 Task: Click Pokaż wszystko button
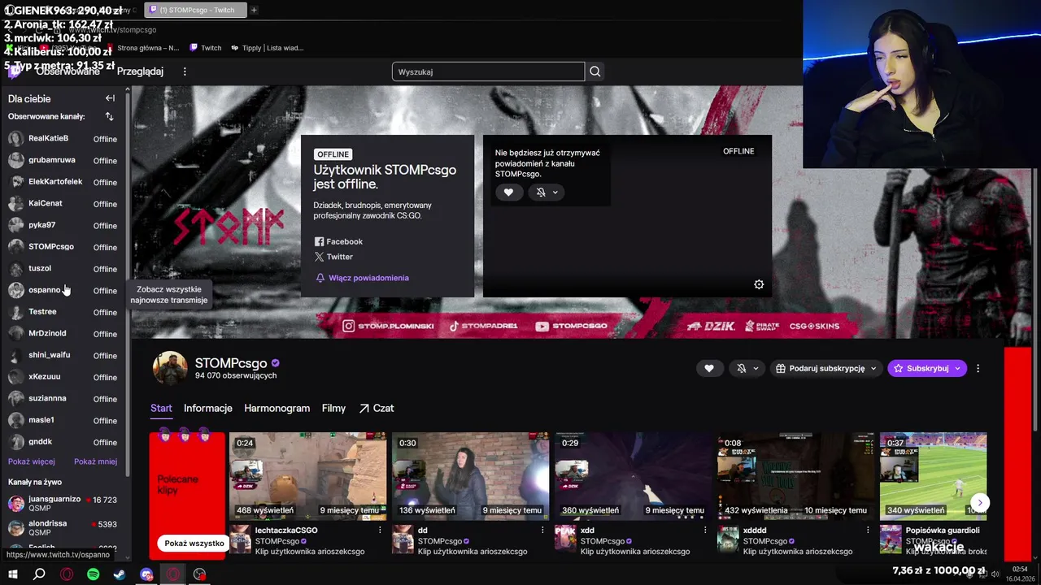click(194, 544)
